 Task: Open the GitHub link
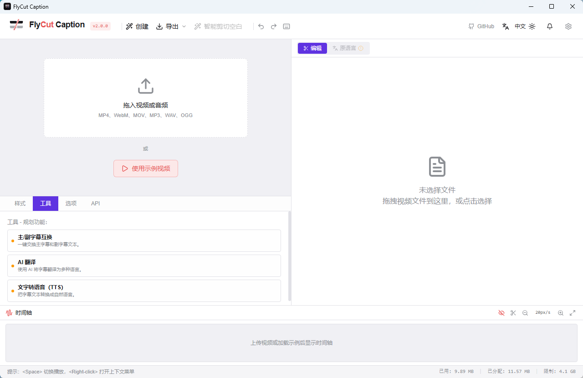(x=481, y=26)
